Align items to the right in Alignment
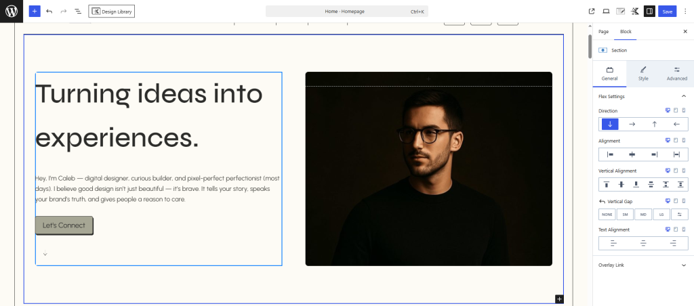The width and height of the screenshot is (694, 306). [654, 154]
